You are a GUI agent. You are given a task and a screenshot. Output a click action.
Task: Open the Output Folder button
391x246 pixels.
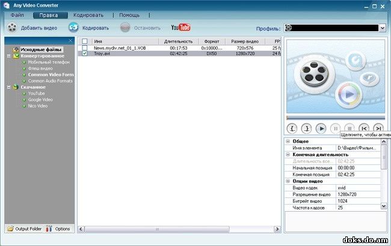coord(25,229)
